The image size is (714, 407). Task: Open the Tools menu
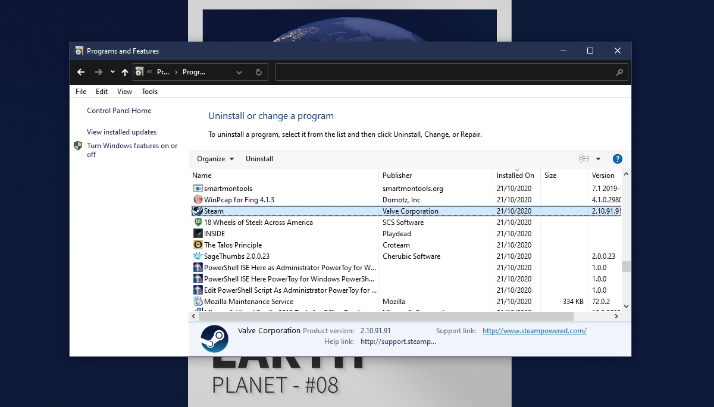tap(150, 92)
